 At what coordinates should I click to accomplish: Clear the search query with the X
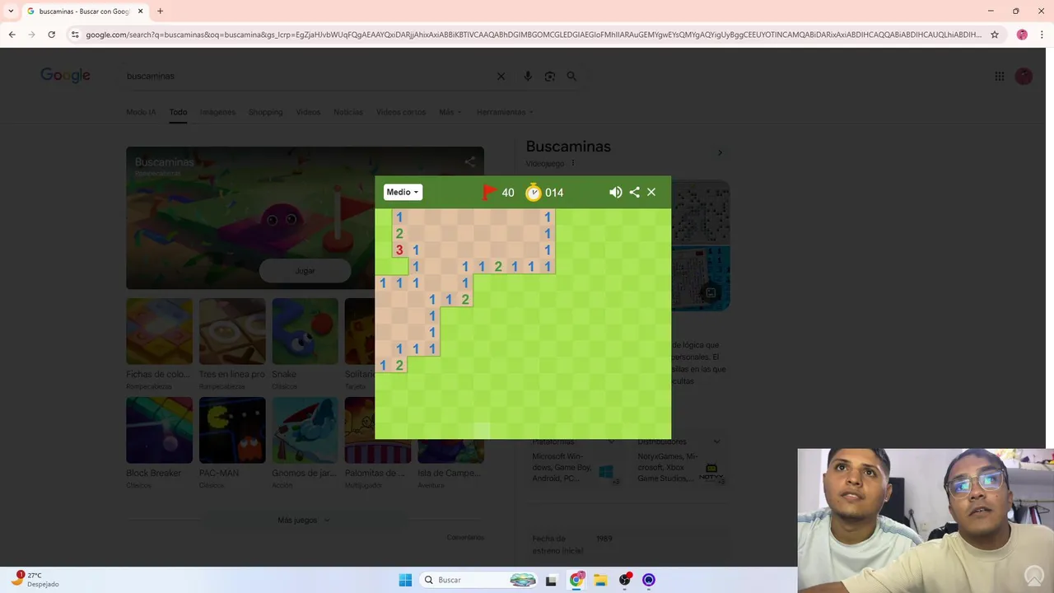(x=501, y=76)
